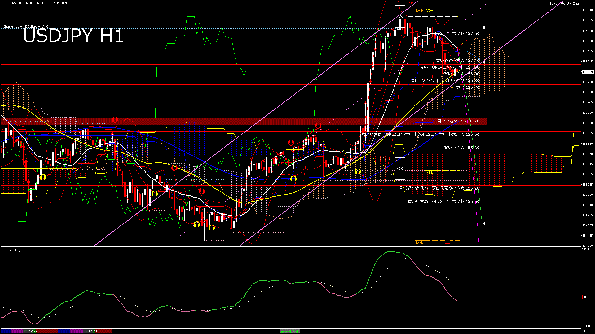The height and width of the screenshot is (334, 595).
Task: Click the YDH level label box
Action: [x=430, y=11]
